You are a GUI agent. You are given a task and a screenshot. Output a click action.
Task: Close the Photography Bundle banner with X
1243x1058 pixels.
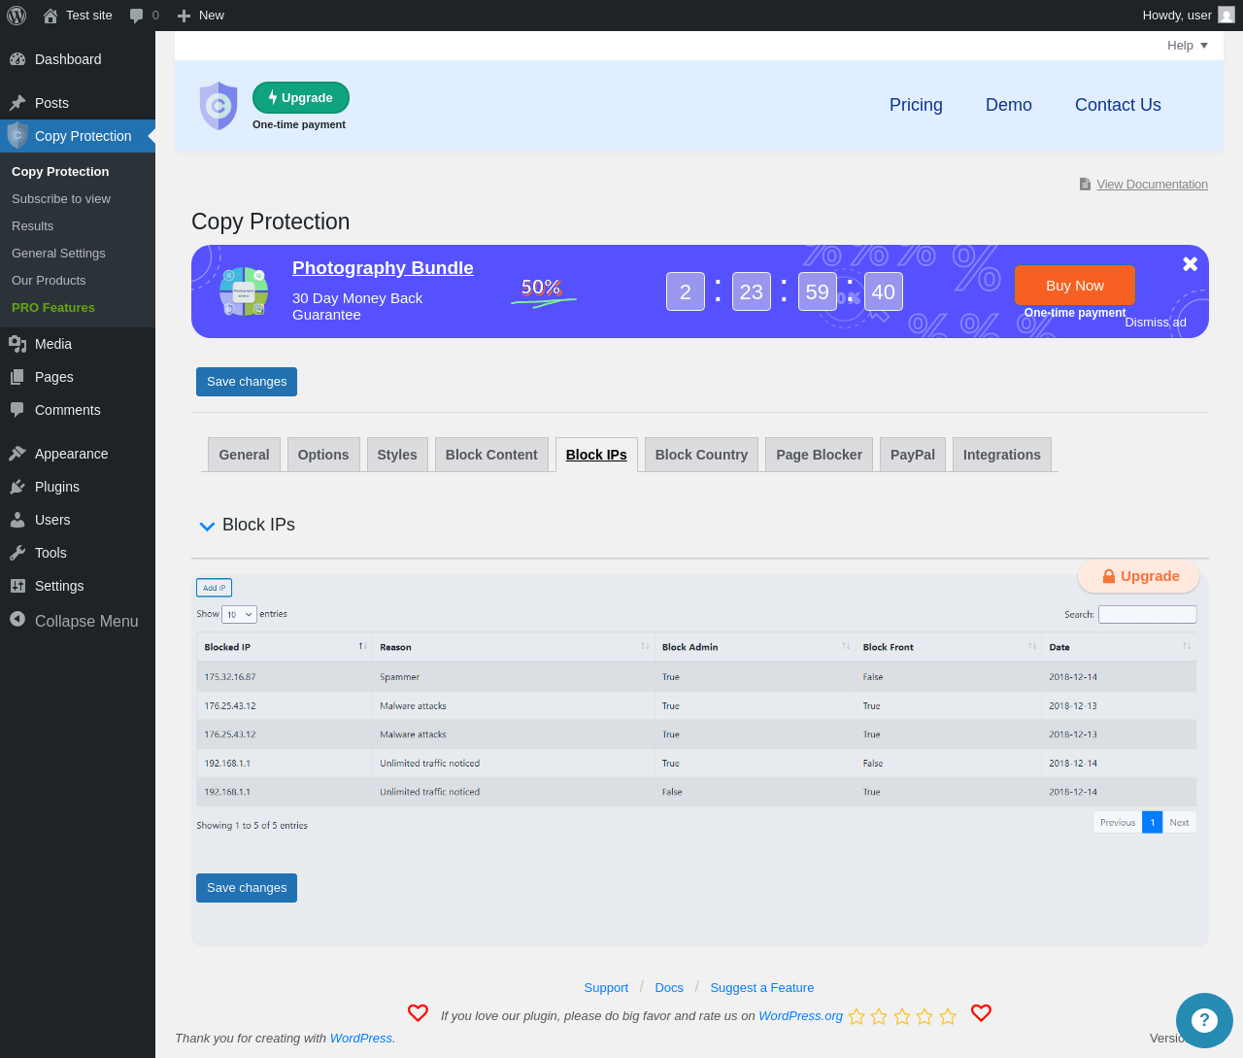[1190, 264]
